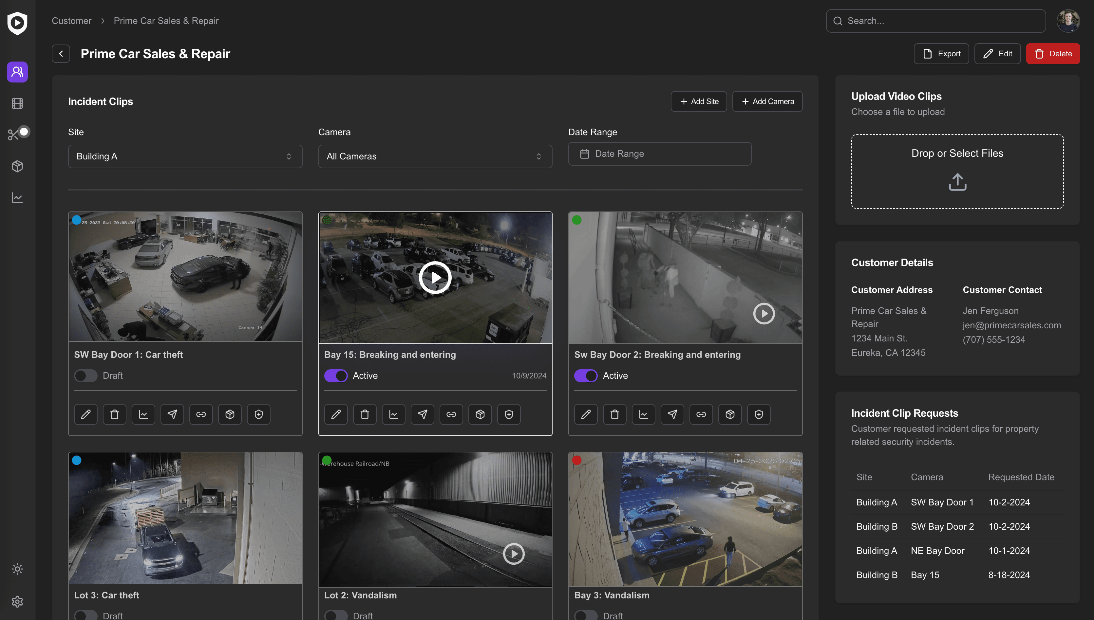Play the Bay 15 incident video
The image size is (1094, 620).
click(x=435, y=277)
